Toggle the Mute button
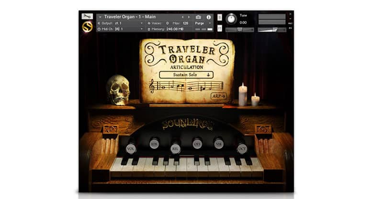383x199 pixels. 220,28
